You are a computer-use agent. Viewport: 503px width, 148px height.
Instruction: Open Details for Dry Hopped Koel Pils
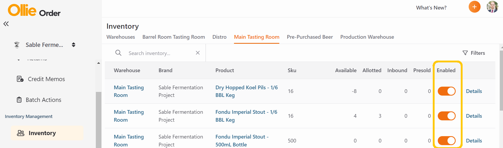pyautogui.click(x=474, y=91)
